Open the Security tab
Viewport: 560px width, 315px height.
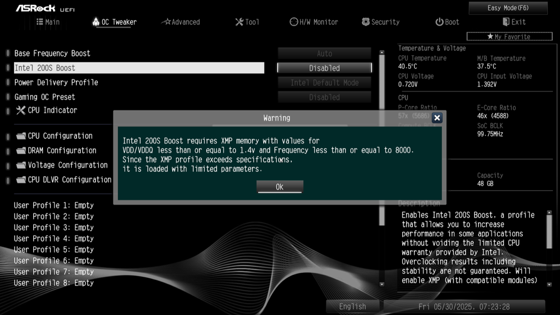tap(381, 22)
